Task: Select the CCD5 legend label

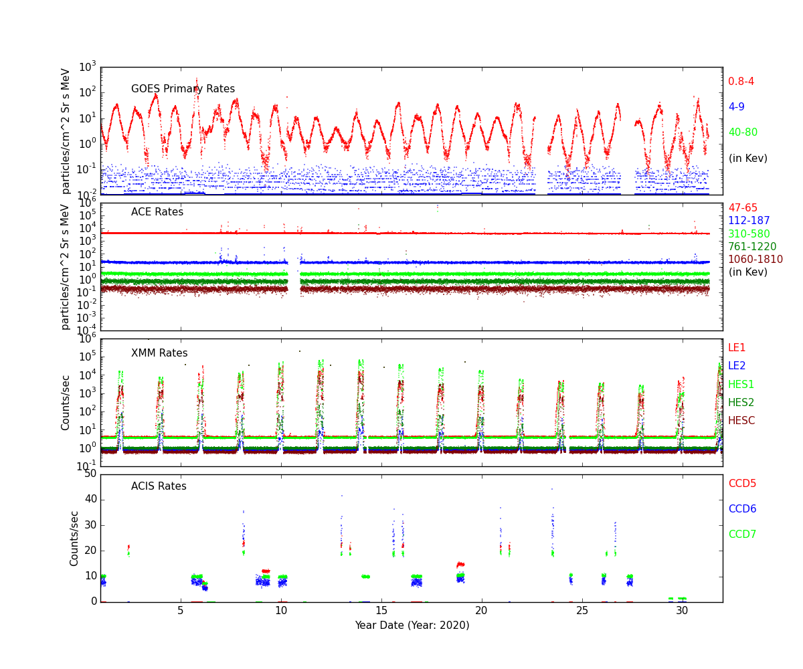Action: pos(742,484)
